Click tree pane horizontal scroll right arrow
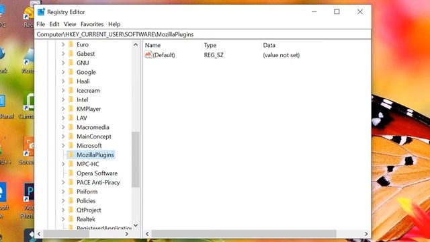This screenshot has width=430, height=242. pos(127,234)
